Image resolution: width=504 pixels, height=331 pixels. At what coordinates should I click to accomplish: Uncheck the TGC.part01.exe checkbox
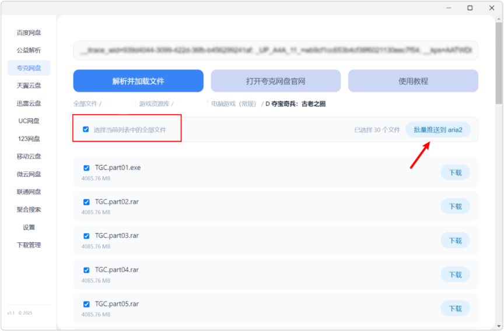tap(86, 168)
